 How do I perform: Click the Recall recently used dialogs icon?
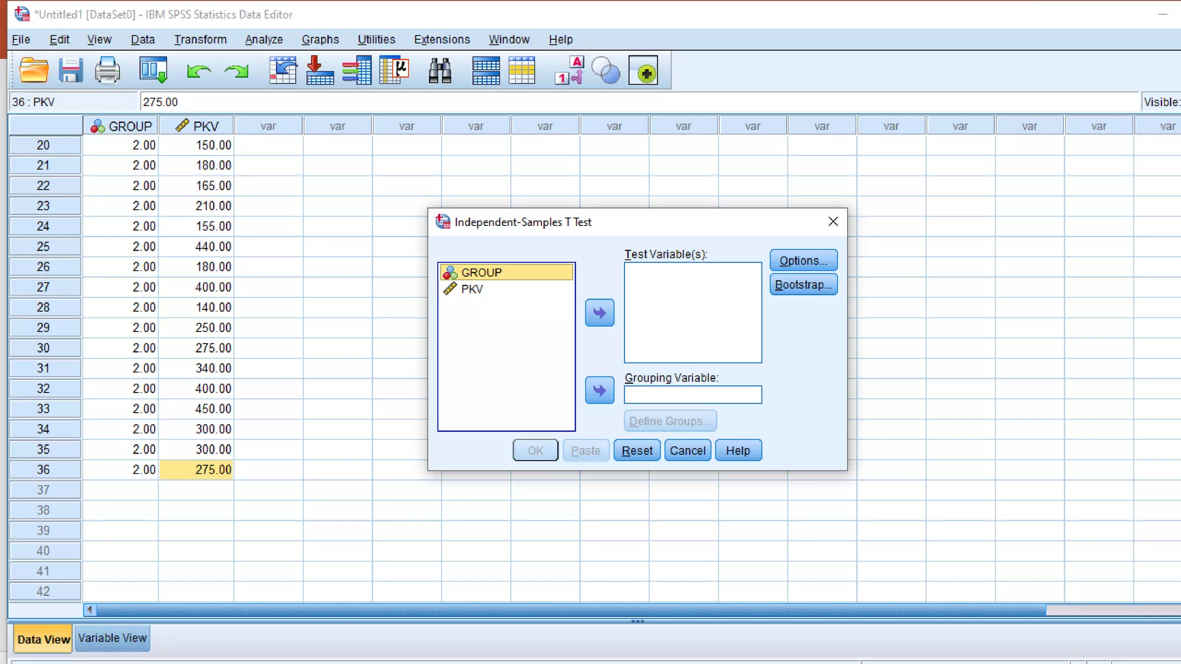pyautogui.click(x=153, y=71)
